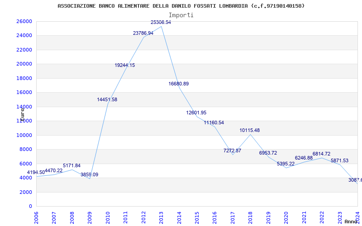Click the y-axis value 24000
The width and height of the screenshot is (362, 226).
click(24, 36)
